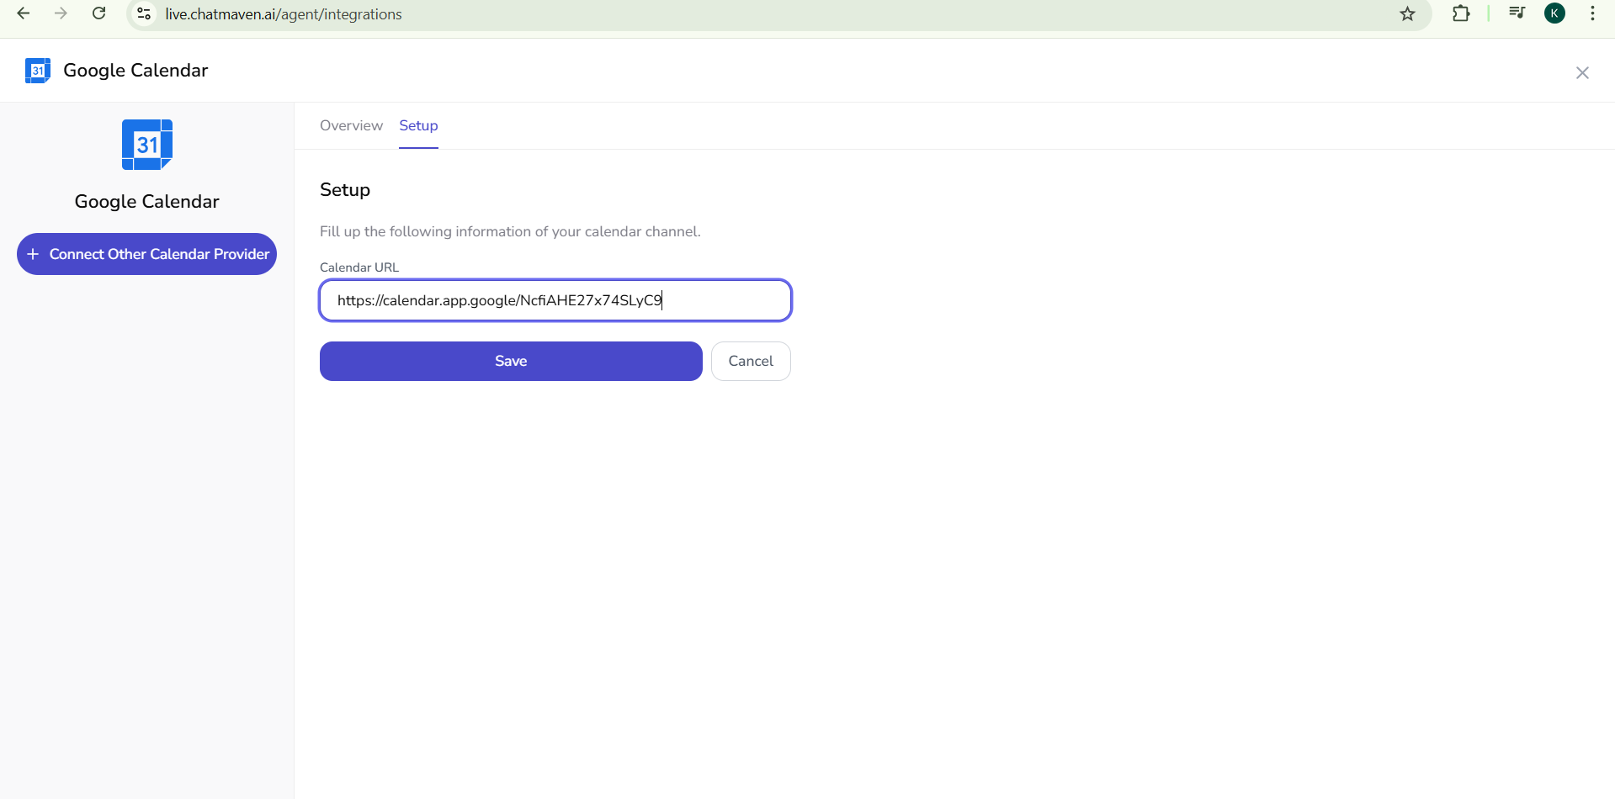This screenshot has width=1615, height=799.
Task: Save the calendar URL
Action: [x=511, y=361]
